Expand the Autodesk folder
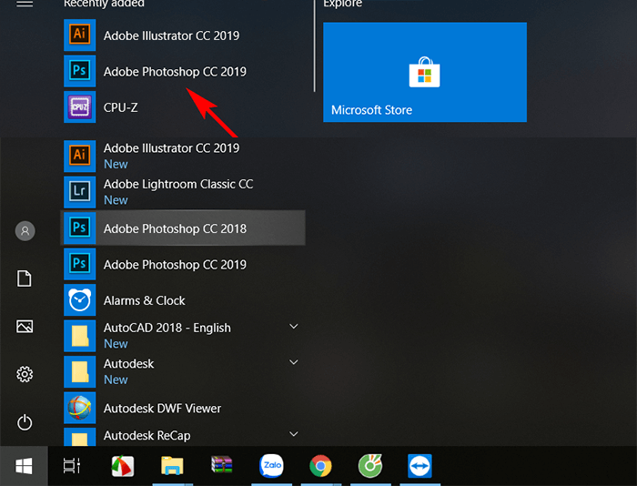This screenshot has height=486, width=637. tap(294, 362)
